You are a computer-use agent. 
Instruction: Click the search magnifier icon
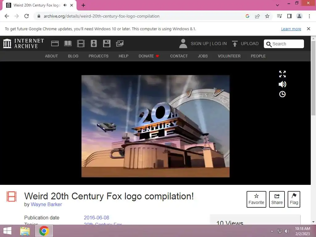pyautogui.click(x=269, y=44)
